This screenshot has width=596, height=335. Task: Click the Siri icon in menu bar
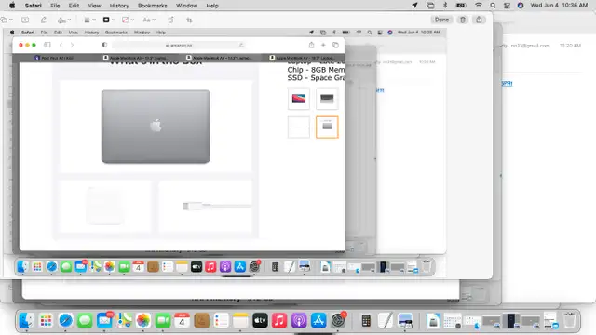(x=521, y=6)
